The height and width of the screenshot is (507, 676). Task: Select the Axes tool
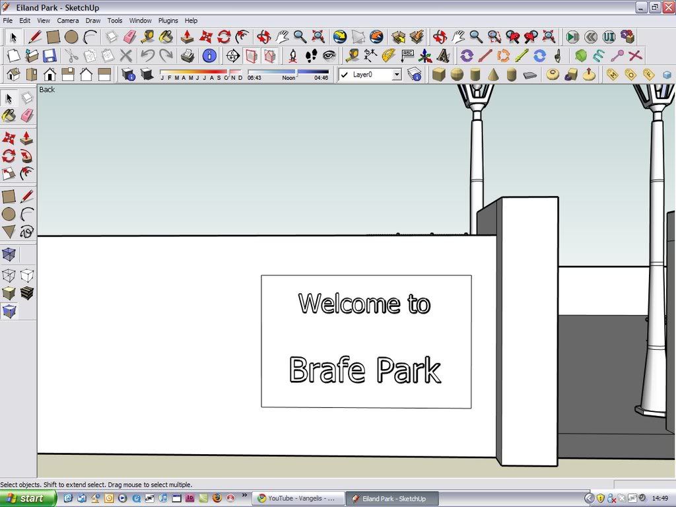[425, 55]
